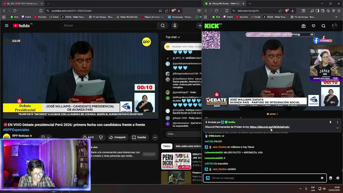Bookmark the YouTube page in address bar

pyautogui.click(x=41, y=11)
